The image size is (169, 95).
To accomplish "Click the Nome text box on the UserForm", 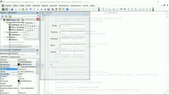I will (x=72, y=26).
